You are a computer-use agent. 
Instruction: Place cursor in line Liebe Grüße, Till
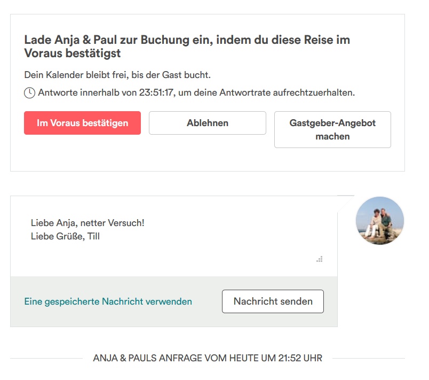65,236
